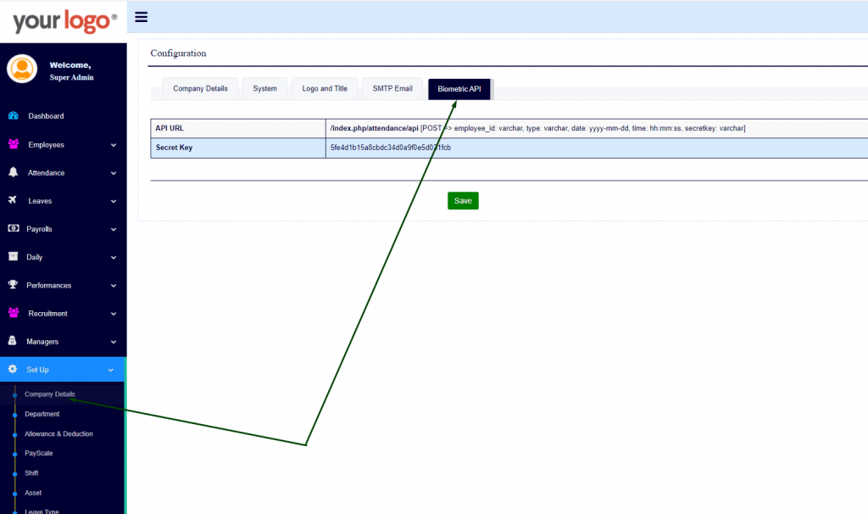Open Department in Set Up submenu
Image resolution: width=868 pixels, height=514 pixels.
[42, 414]
